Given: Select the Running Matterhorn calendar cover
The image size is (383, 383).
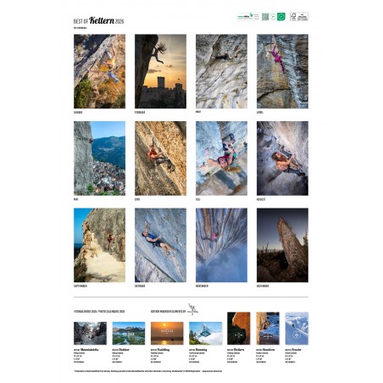Looking at the screenshot, I should point(206,333).
